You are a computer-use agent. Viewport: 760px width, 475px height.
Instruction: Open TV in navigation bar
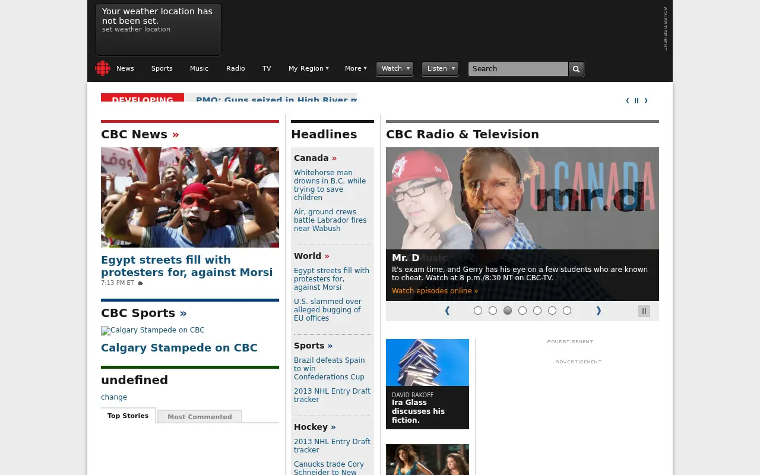pyautogui.click(x=267, y=68)
